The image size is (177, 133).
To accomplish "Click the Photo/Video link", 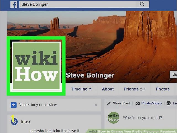I will [x=151, y=103].
